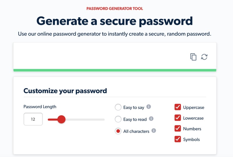Toggle the Numbers checkbox
233x157 pixels.
click(x=178, y=128)
